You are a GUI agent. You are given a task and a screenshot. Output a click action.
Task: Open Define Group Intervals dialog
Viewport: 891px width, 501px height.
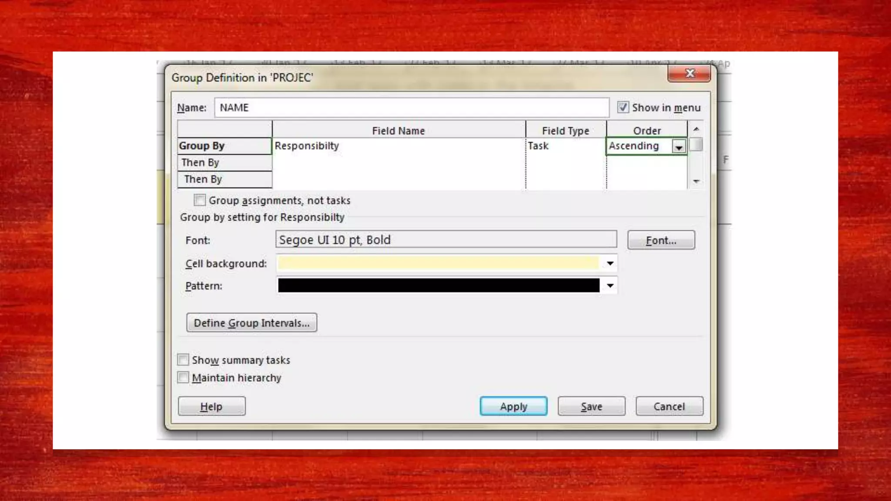pos(251,323)
